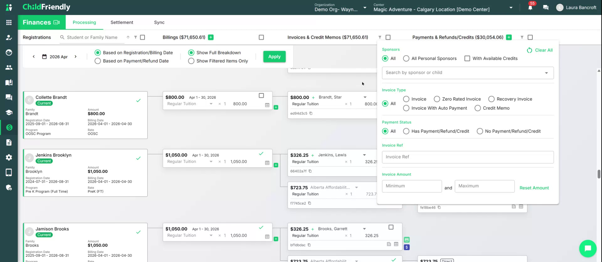Open the floating green chat bubble
This screenshot has width=602, height=262.
click(x=588, y=248)
